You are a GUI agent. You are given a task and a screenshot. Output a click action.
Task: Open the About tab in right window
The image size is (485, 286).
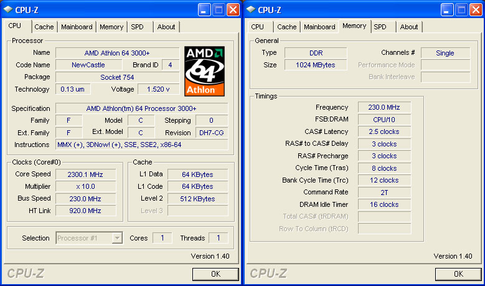pos(409,27)
